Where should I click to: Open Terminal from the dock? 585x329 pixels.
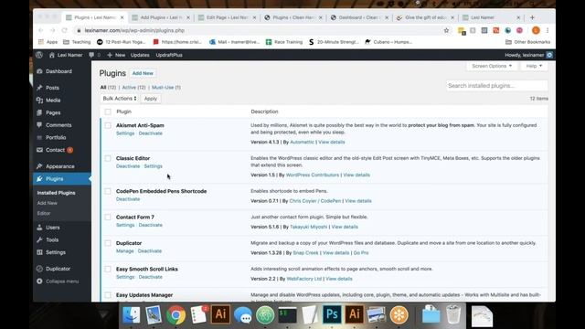(287, 314)
